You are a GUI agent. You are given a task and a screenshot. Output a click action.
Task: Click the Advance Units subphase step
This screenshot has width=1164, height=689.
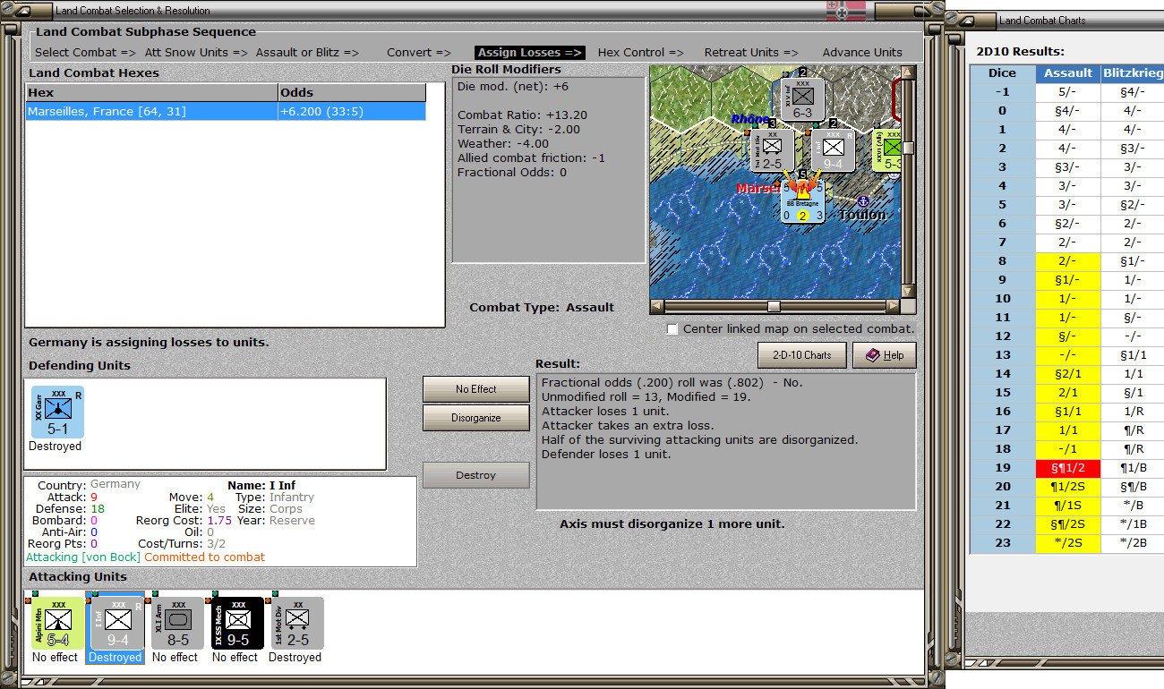862,53
